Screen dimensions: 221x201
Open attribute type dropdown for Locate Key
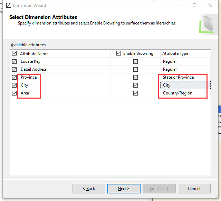click(x=185, y=61)
